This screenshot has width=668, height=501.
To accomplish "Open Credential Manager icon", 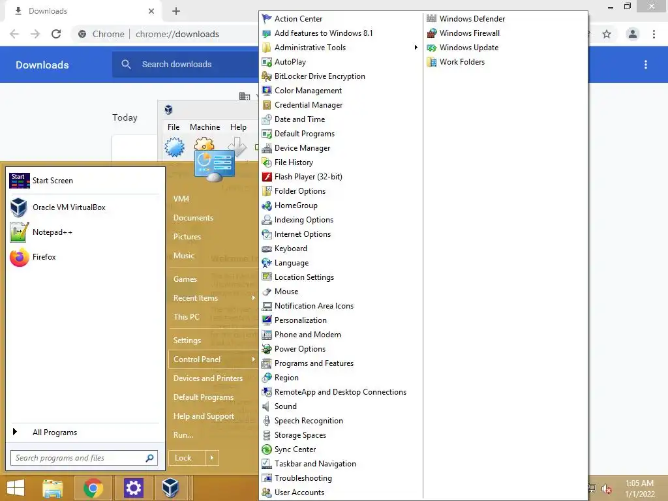I will pyautogui.click(x=267, y=105).
